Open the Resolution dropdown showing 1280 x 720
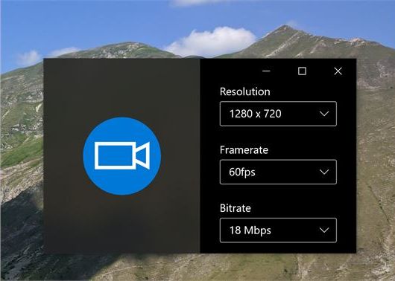This screenshot has height=281, width=395. 278,114
